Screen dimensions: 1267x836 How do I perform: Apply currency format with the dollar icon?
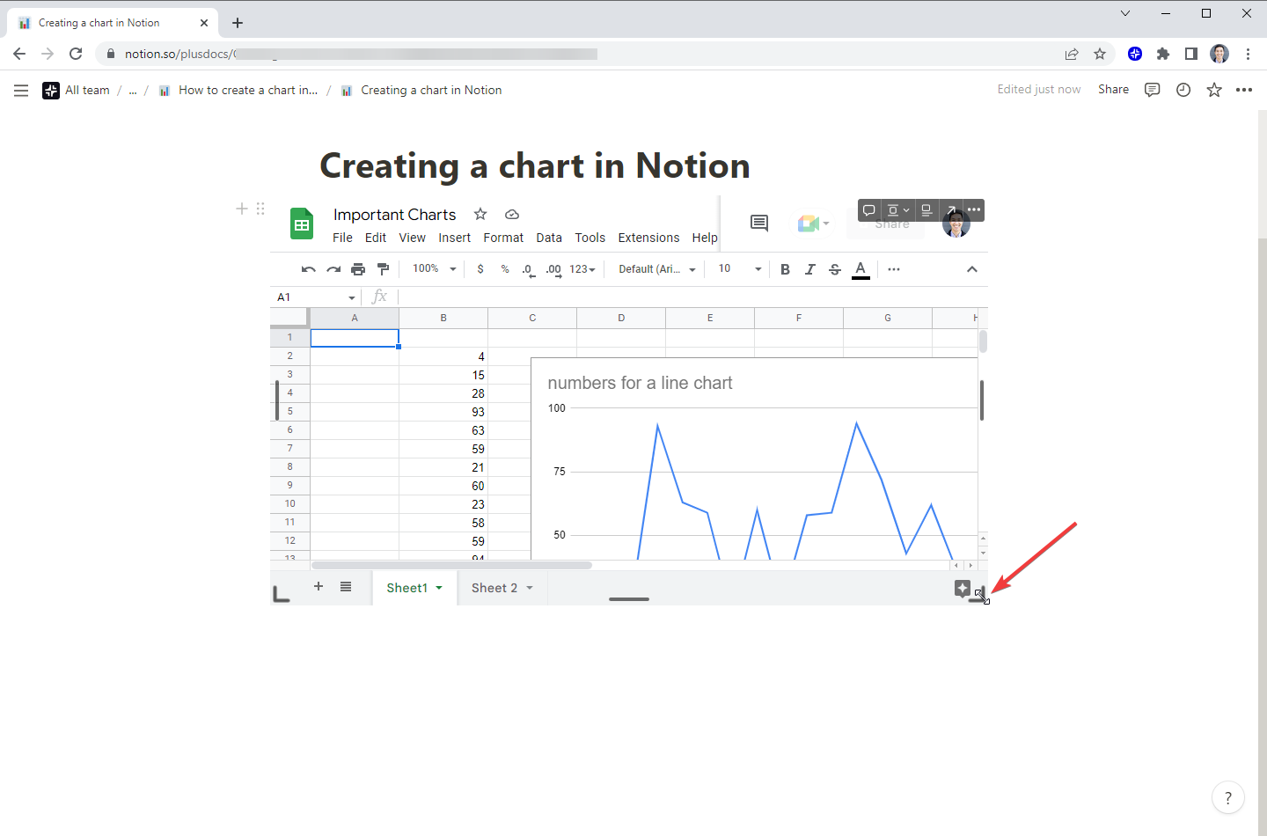point(480,268)
